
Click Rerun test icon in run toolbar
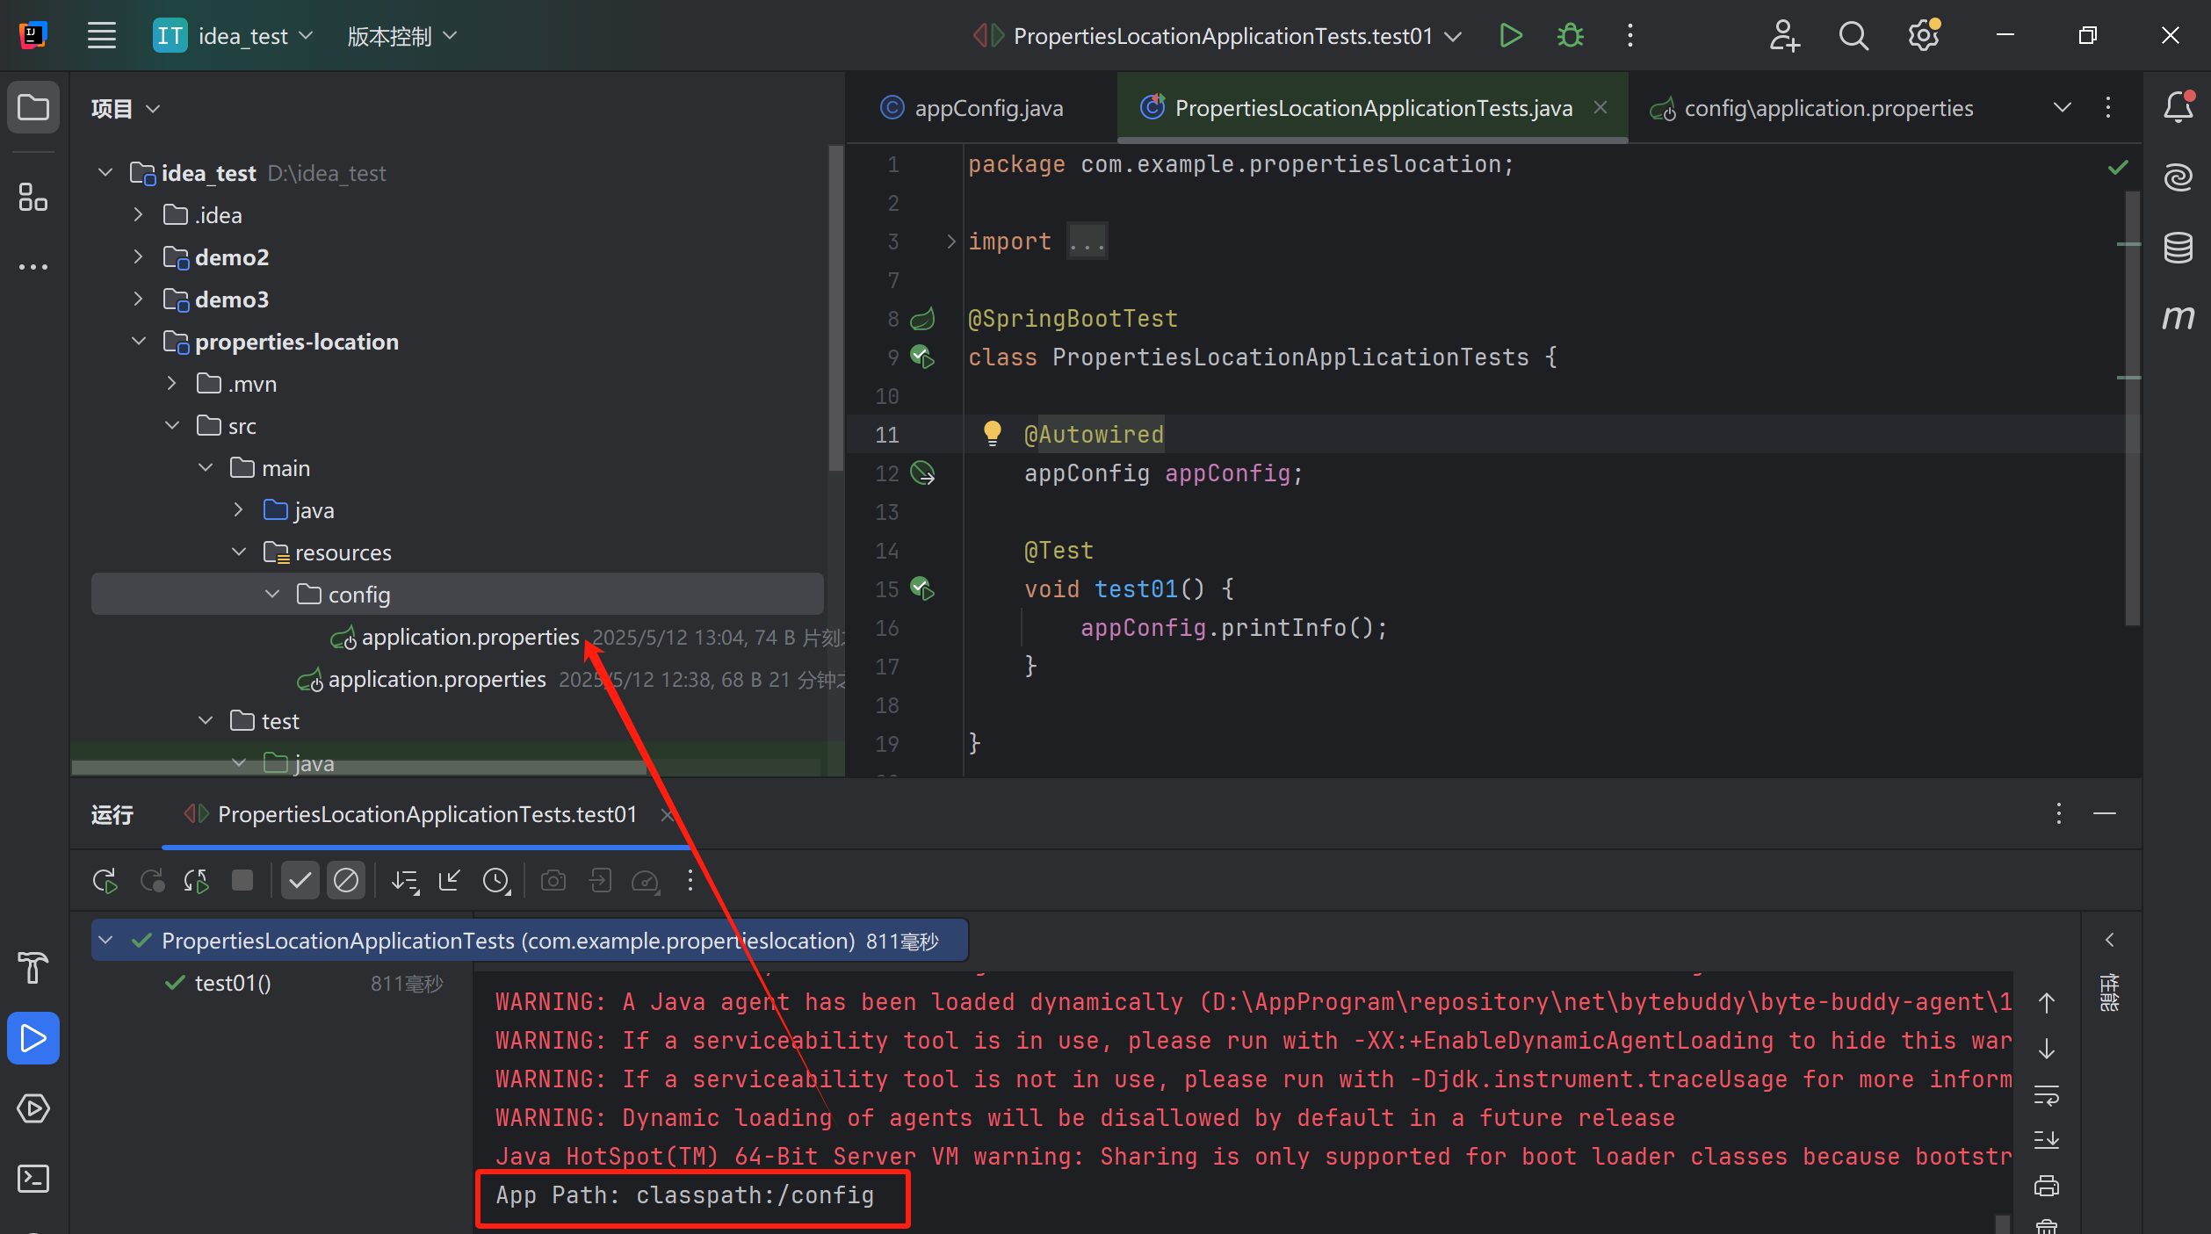tap(105, 880)
